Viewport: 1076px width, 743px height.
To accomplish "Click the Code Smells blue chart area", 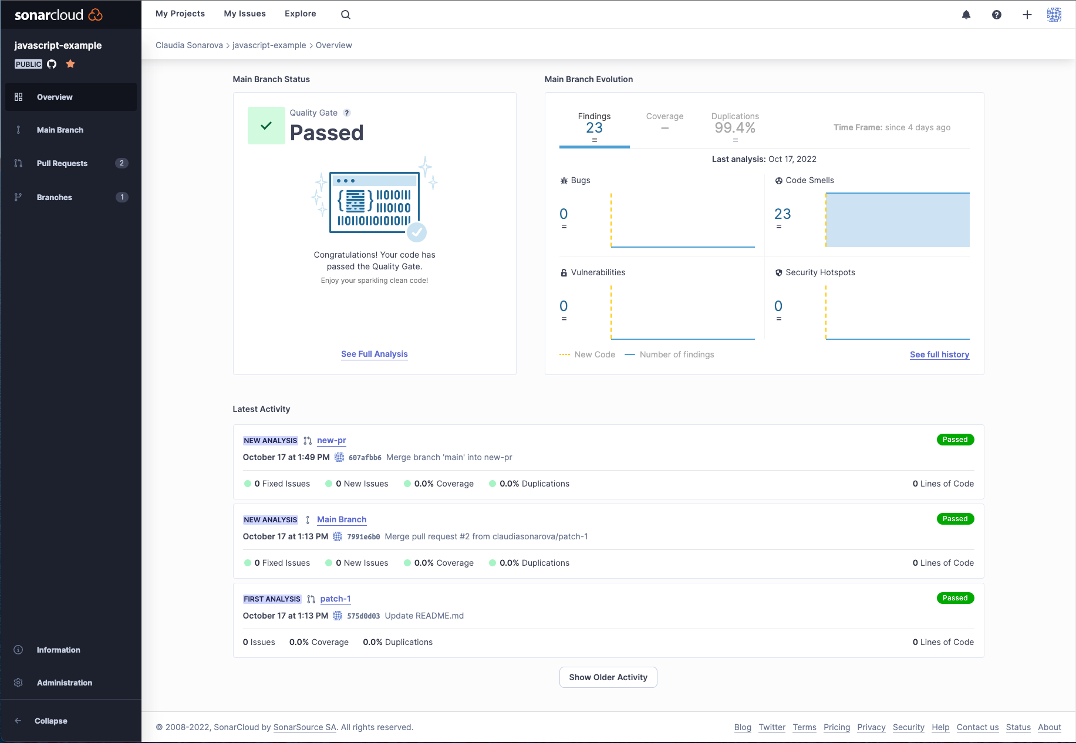I will [x=898, y=220].
